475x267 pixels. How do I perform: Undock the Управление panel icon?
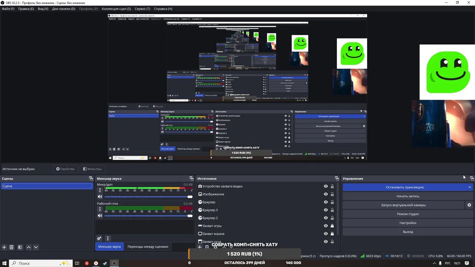[472, 178]
